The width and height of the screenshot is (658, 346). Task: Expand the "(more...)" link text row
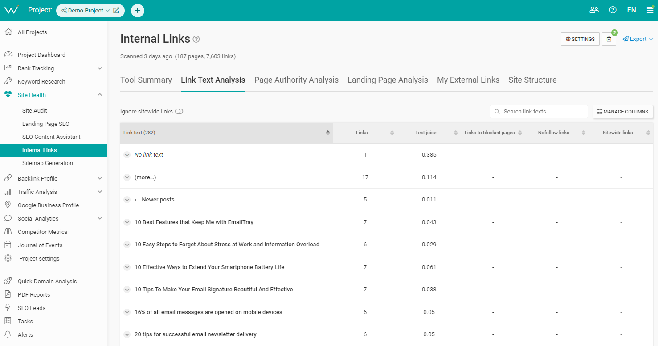coord(127,177)
